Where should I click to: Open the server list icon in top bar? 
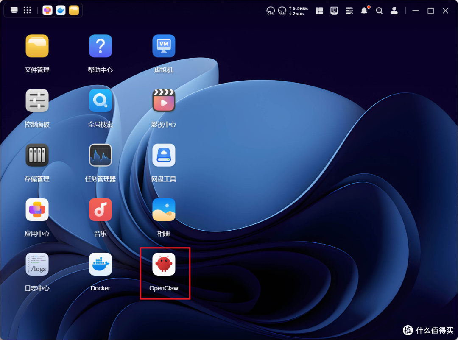pos(349,11)
